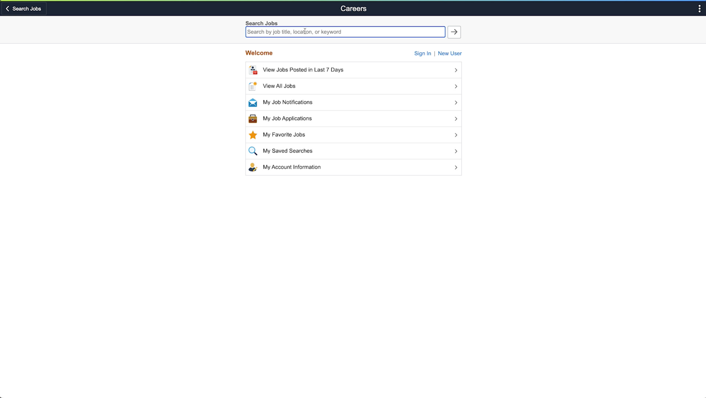Click the person Account Information icon

point(253,167)
